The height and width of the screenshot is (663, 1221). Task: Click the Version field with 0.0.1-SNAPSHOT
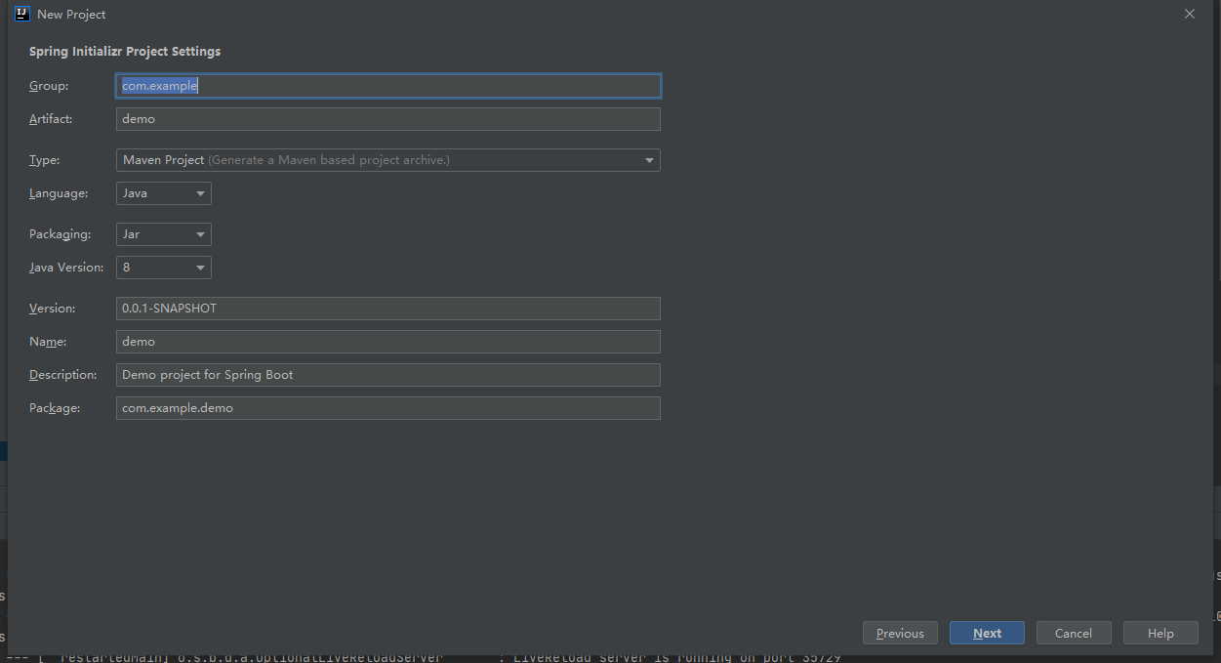[388, 309]
